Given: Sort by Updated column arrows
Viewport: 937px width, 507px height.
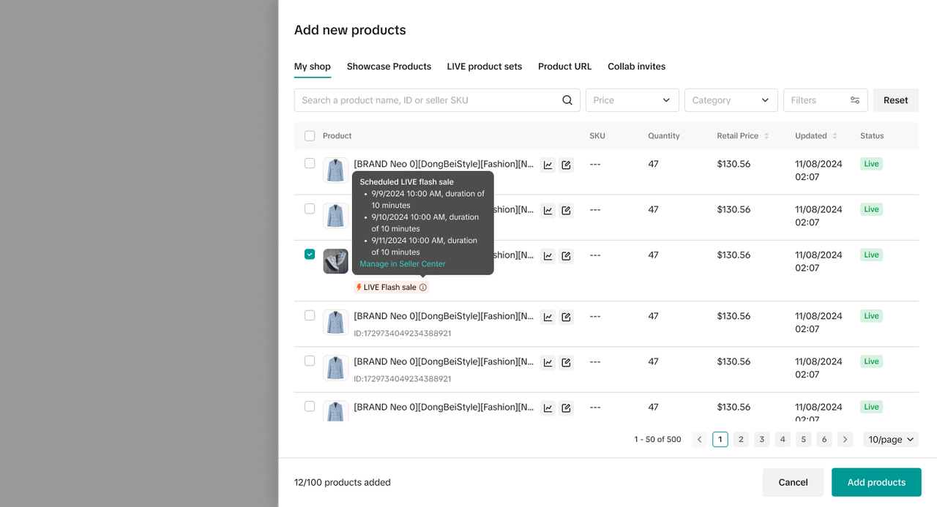Looking at the screenshot, I should 835,136.
